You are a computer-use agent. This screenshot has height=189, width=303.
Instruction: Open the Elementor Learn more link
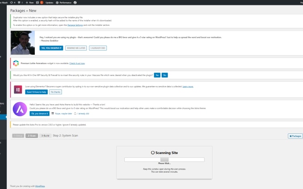coord(188,87)
